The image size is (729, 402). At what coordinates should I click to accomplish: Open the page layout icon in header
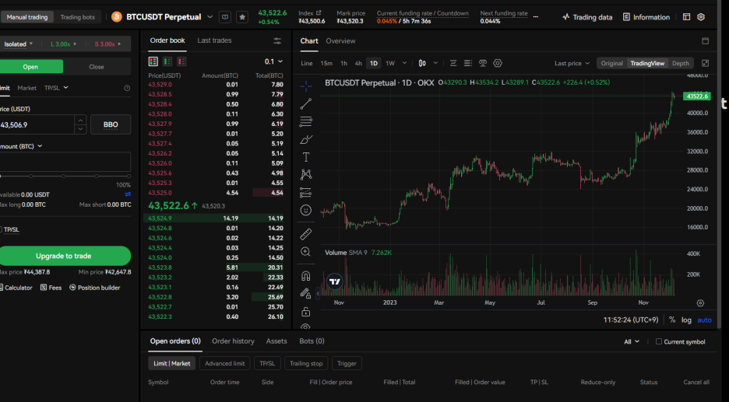click(687, 16)
